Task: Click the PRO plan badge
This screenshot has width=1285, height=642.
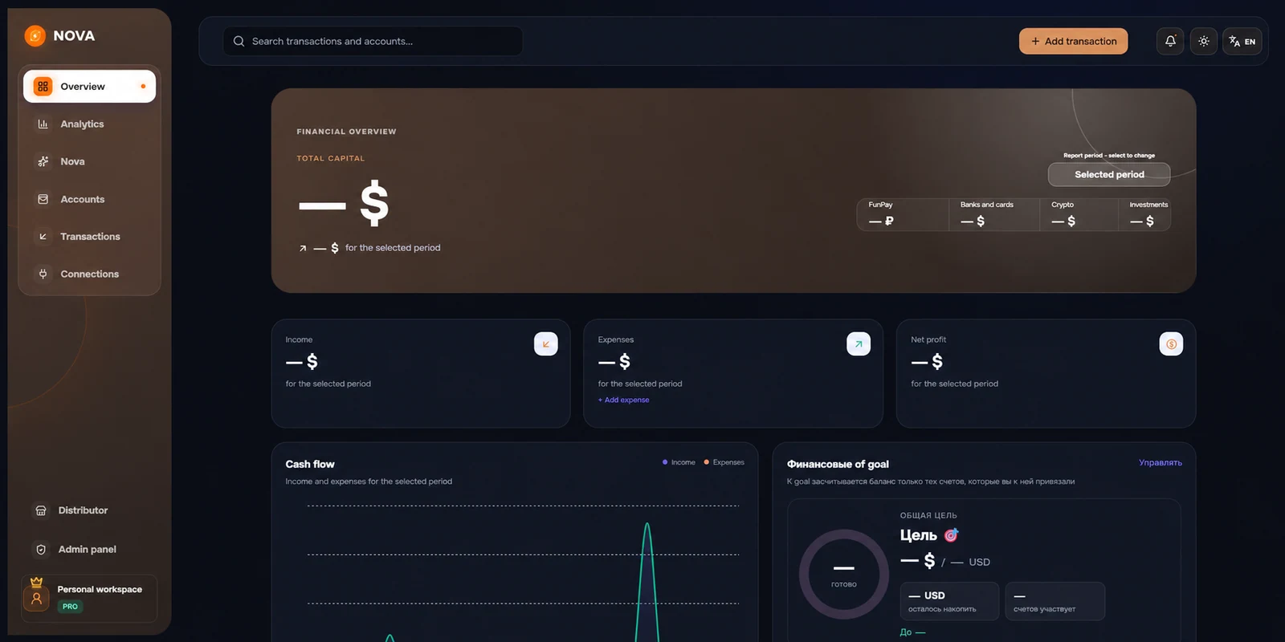Action: (71, 607)
